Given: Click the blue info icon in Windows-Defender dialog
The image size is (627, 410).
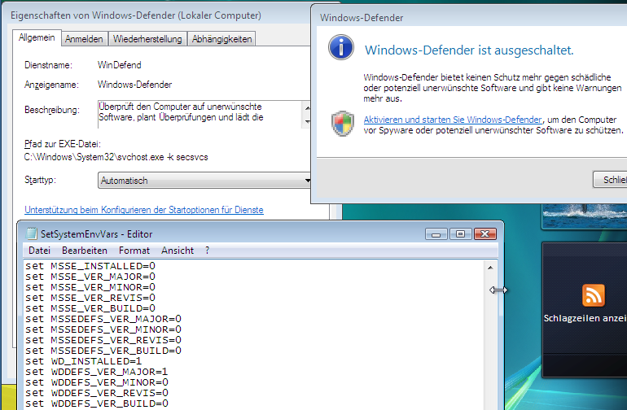Looking at the screenshot, I should (x=340, y=47).
